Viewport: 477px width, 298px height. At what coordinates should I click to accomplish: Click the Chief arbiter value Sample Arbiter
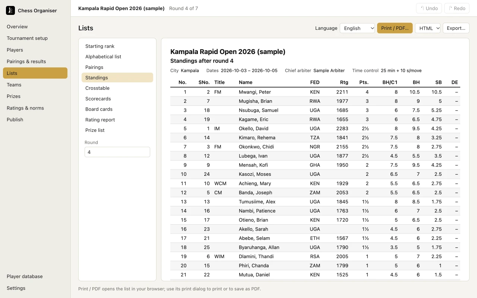point(329,70)
